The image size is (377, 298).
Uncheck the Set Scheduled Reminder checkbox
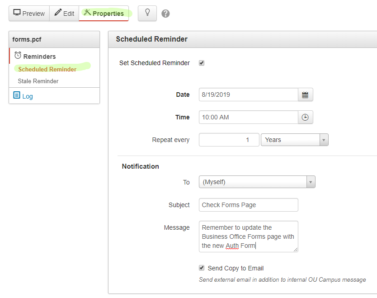202,63
